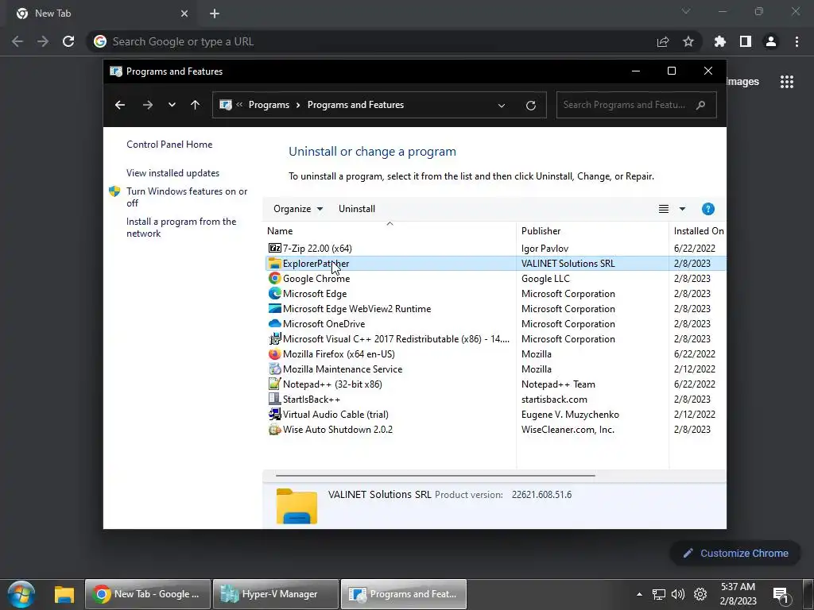This screenshot has width=814, height=610.
Task: Share this page icon in the address bar
Action: pyautogui.click(x=663, y=41)
